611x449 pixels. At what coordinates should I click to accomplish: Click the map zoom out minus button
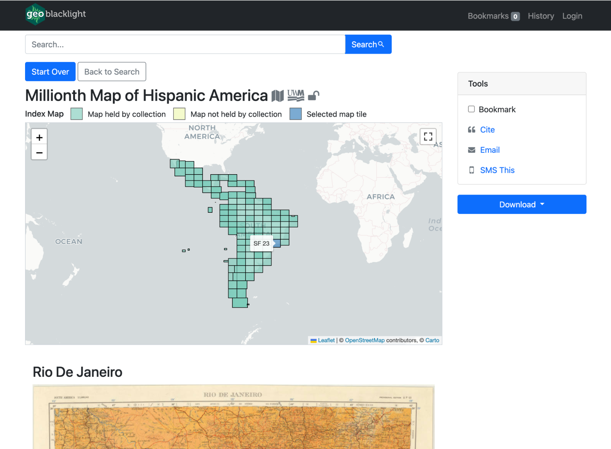pyautogui.click(x=39, y=153)
